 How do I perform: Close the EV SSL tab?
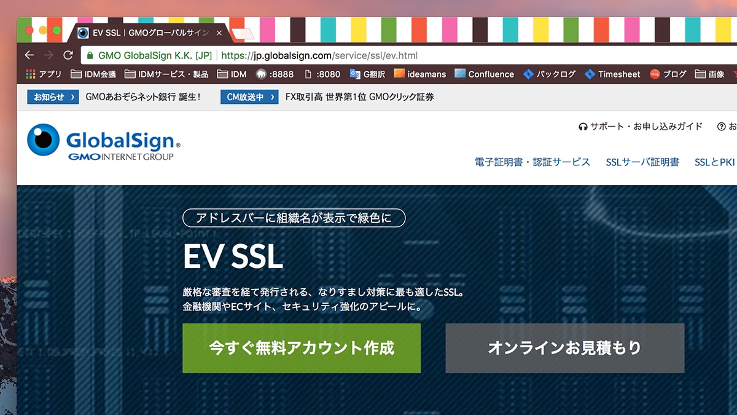[219, 33]
